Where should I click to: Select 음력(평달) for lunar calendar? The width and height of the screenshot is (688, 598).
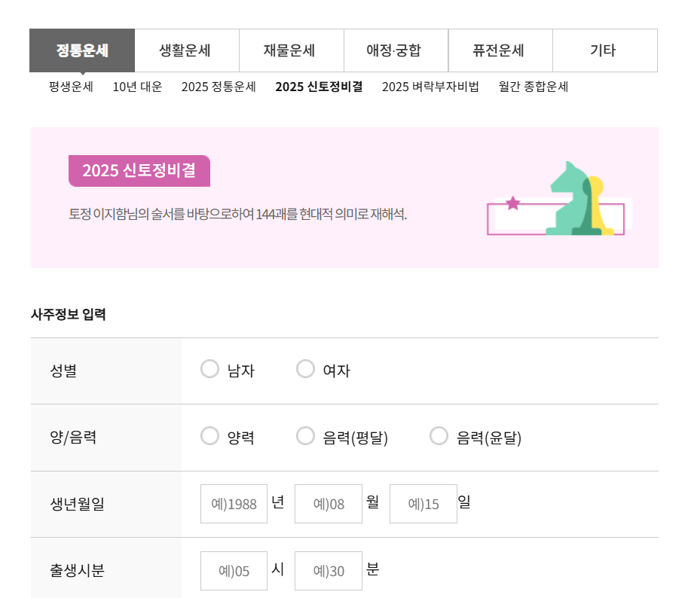pyautogui.click(x=306, y=435)
